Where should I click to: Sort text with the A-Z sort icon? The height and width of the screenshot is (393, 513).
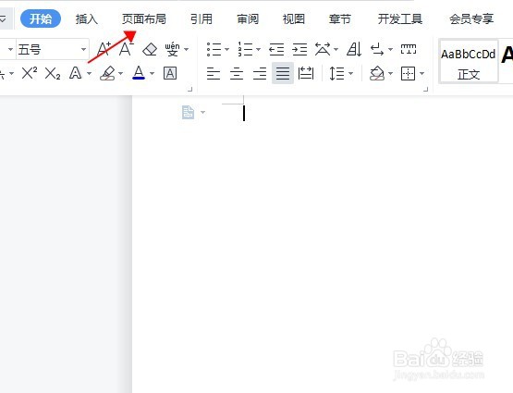[354, 49]
